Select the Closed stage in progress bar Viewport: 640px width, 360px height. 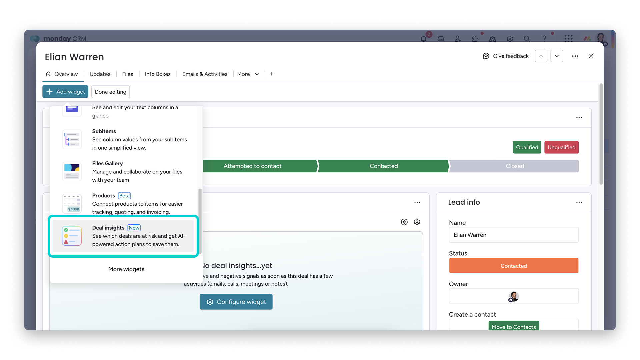pos(515,166)
